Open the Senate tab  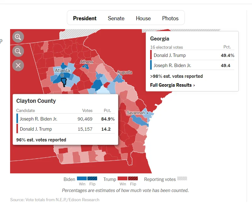point(116,18)
